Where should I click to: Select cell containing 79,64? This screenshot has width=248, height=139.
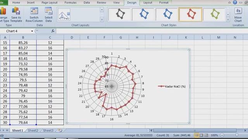(23, 122)
